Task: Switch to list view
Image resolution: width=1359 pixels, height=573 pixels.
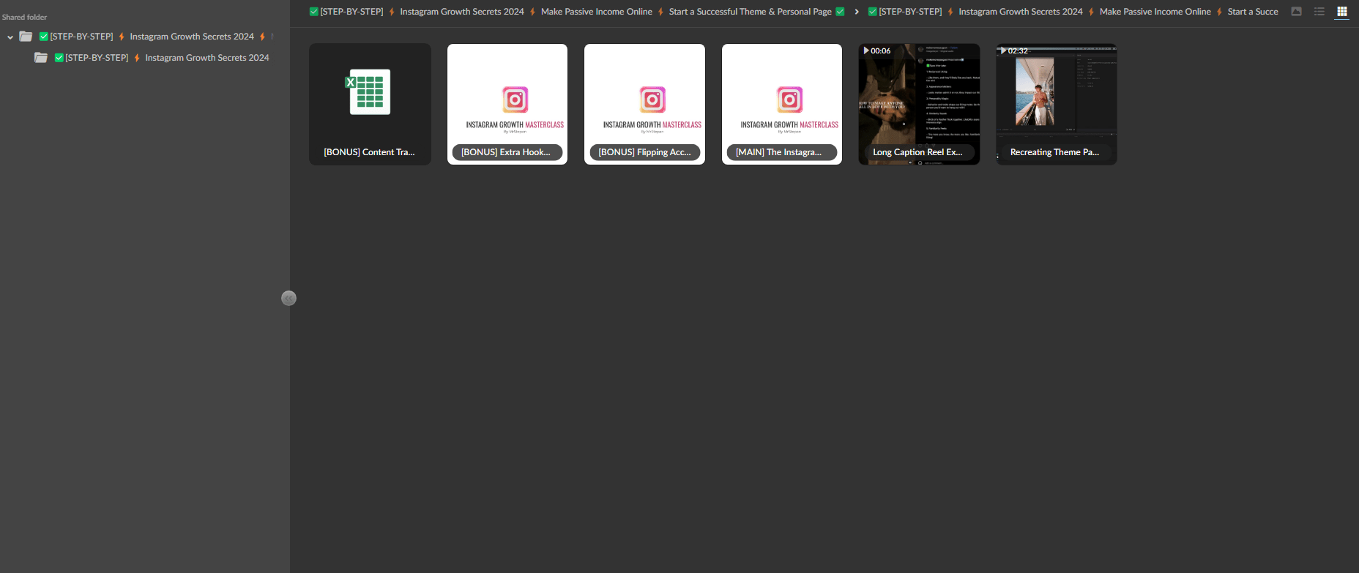Action: pyautogui.click(x=1319, y=12)
